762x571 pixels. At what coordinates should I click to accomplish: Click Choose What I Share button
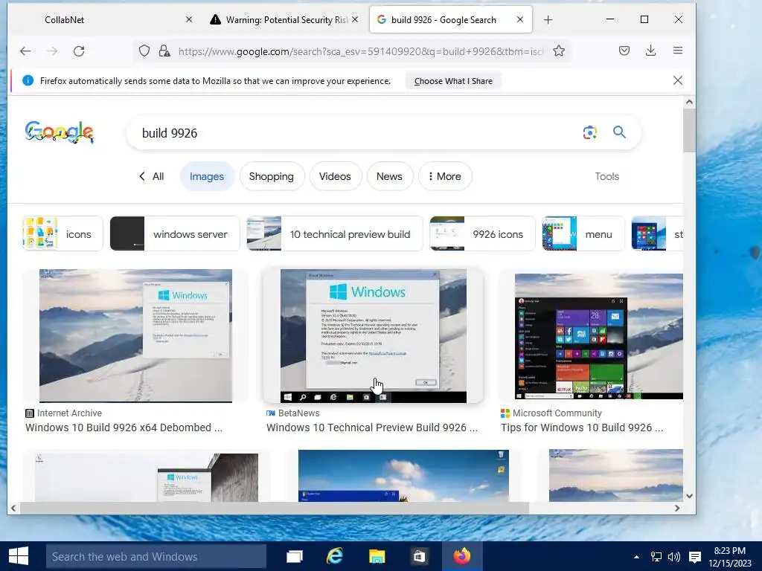point(453,81)
